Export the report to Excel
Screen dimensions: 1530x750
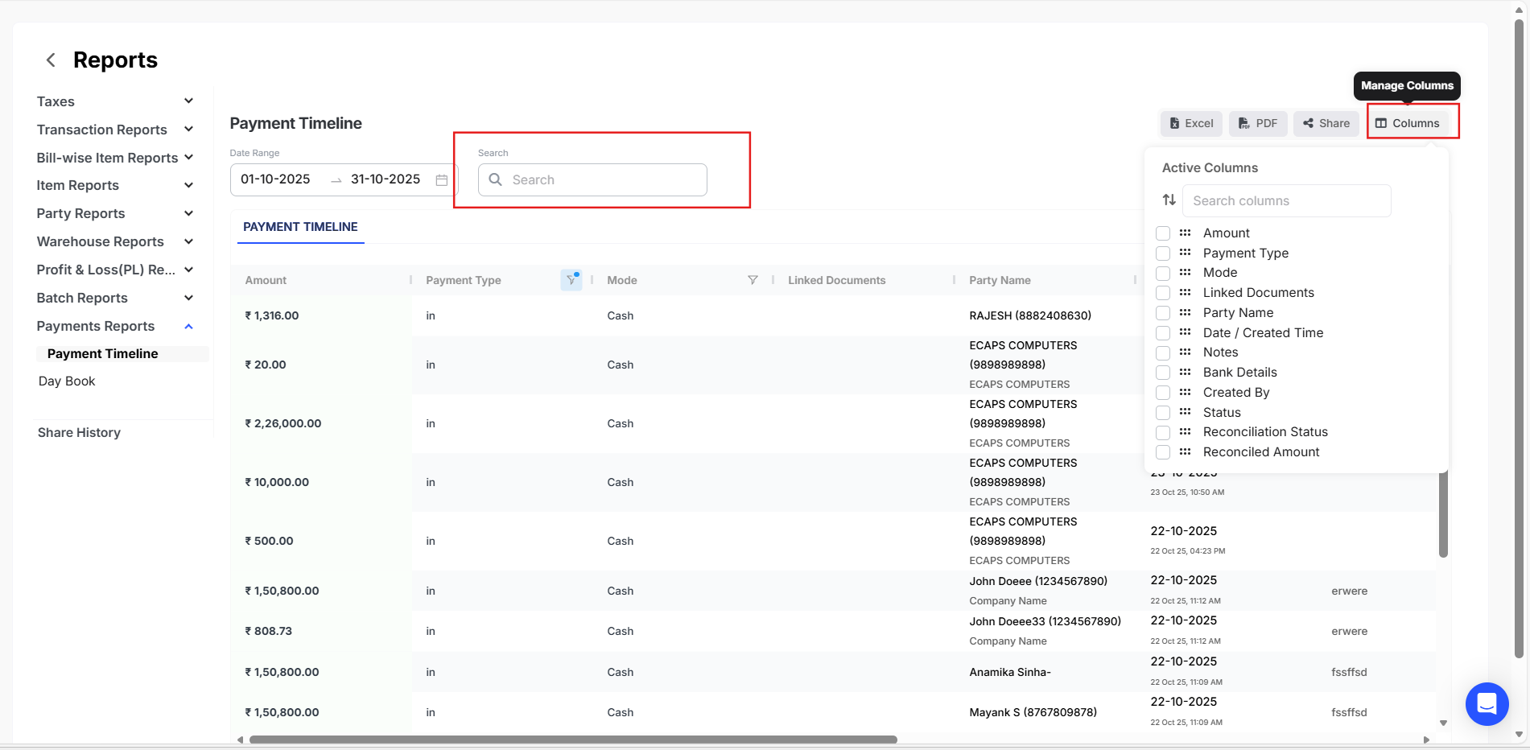tap(1191, 123)
